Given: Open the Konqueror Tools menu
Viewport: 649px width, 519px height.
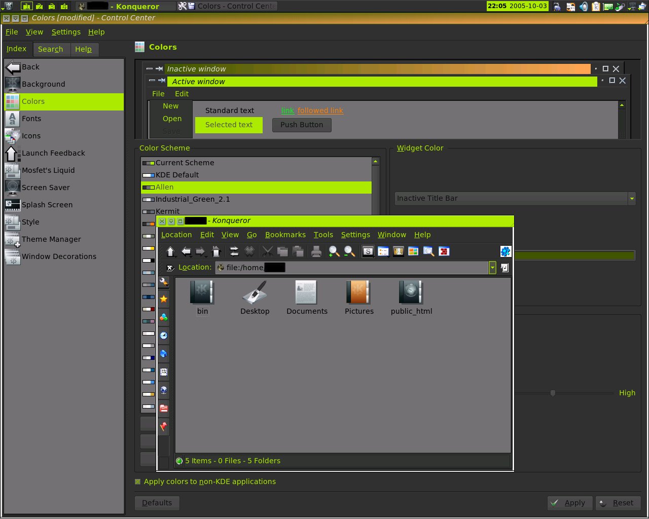Looking at the screenshot, I should [x=323, y=235].
